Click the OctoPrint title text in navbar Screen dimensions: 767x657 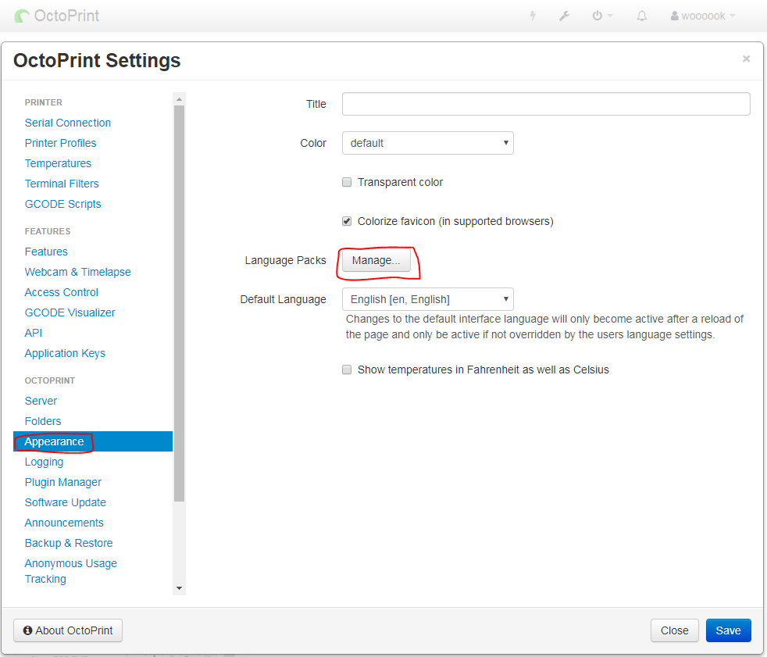(66, 16)
